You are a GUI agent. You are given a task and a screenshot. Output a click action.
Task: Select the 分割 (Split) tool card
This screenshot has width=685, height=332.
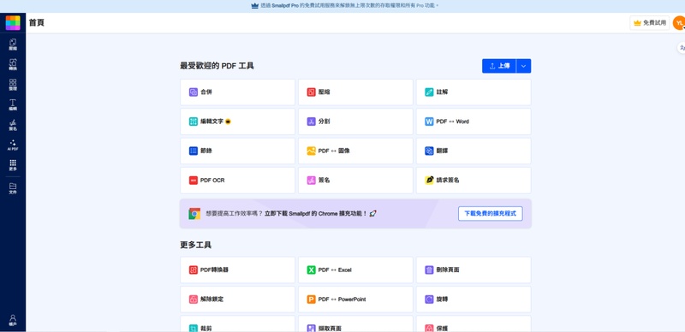[x=355, y=122]
